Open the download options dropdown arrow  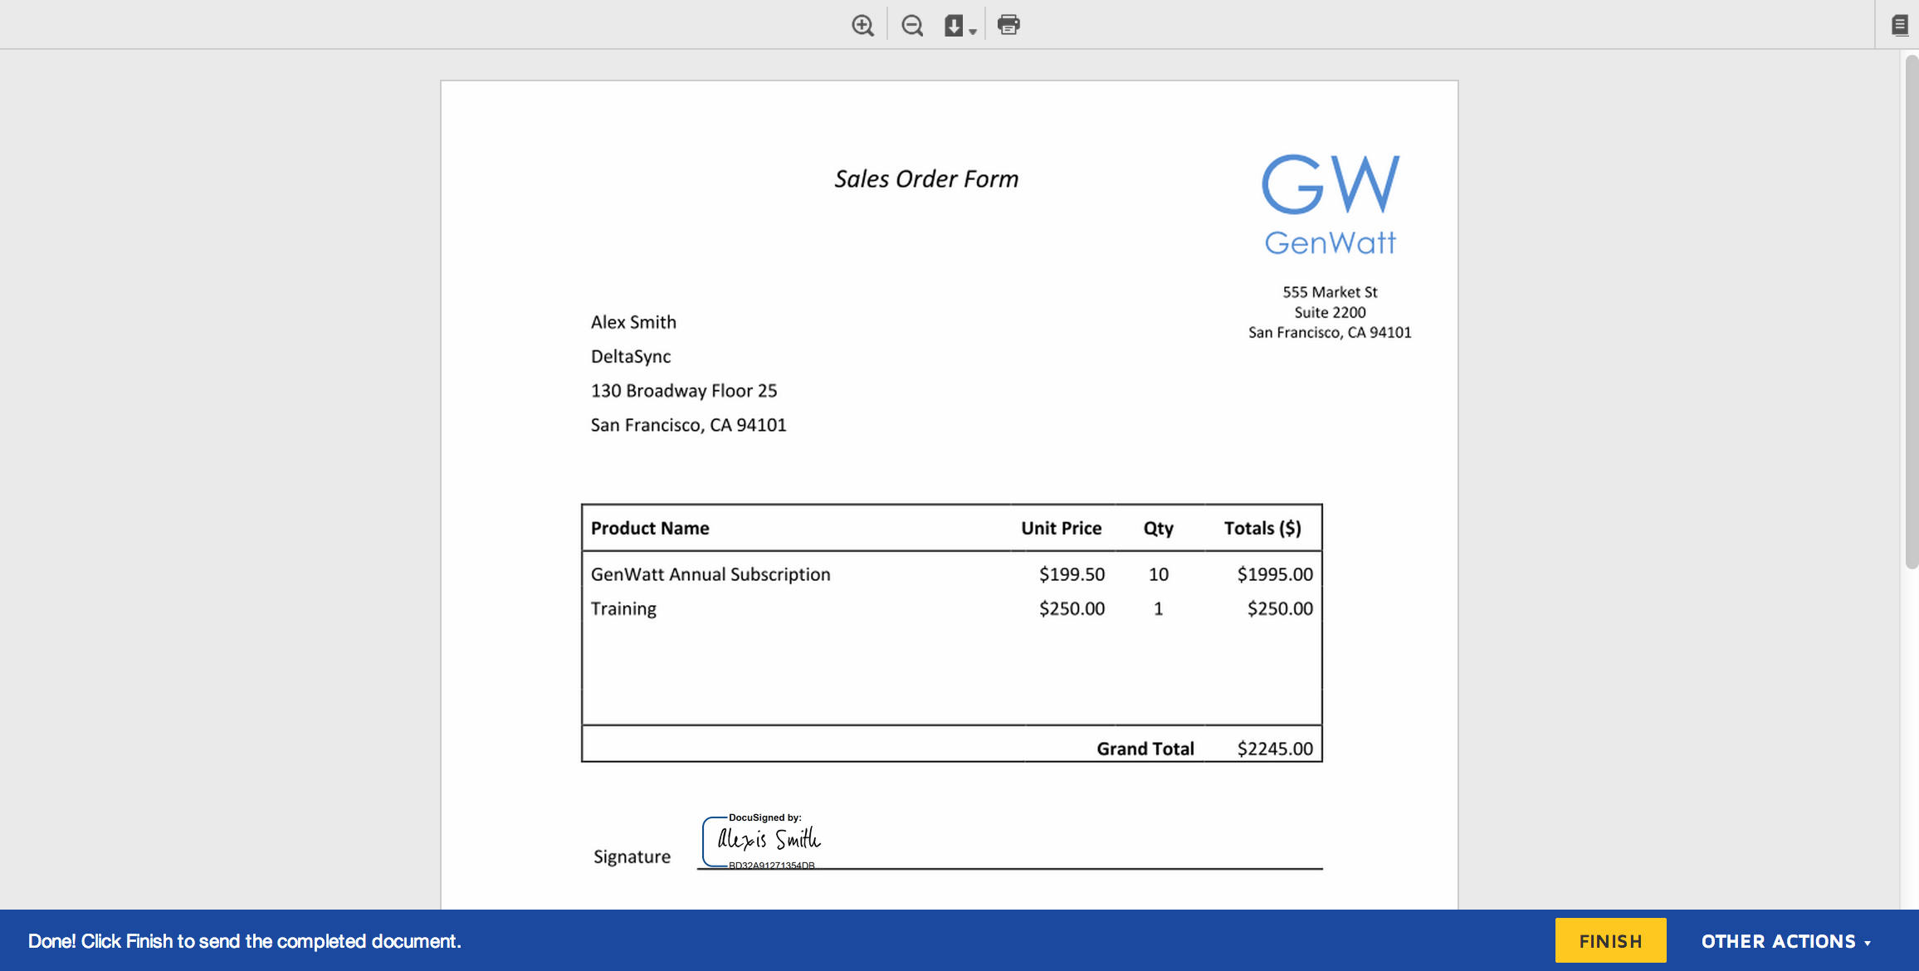(x=973, y=32)
